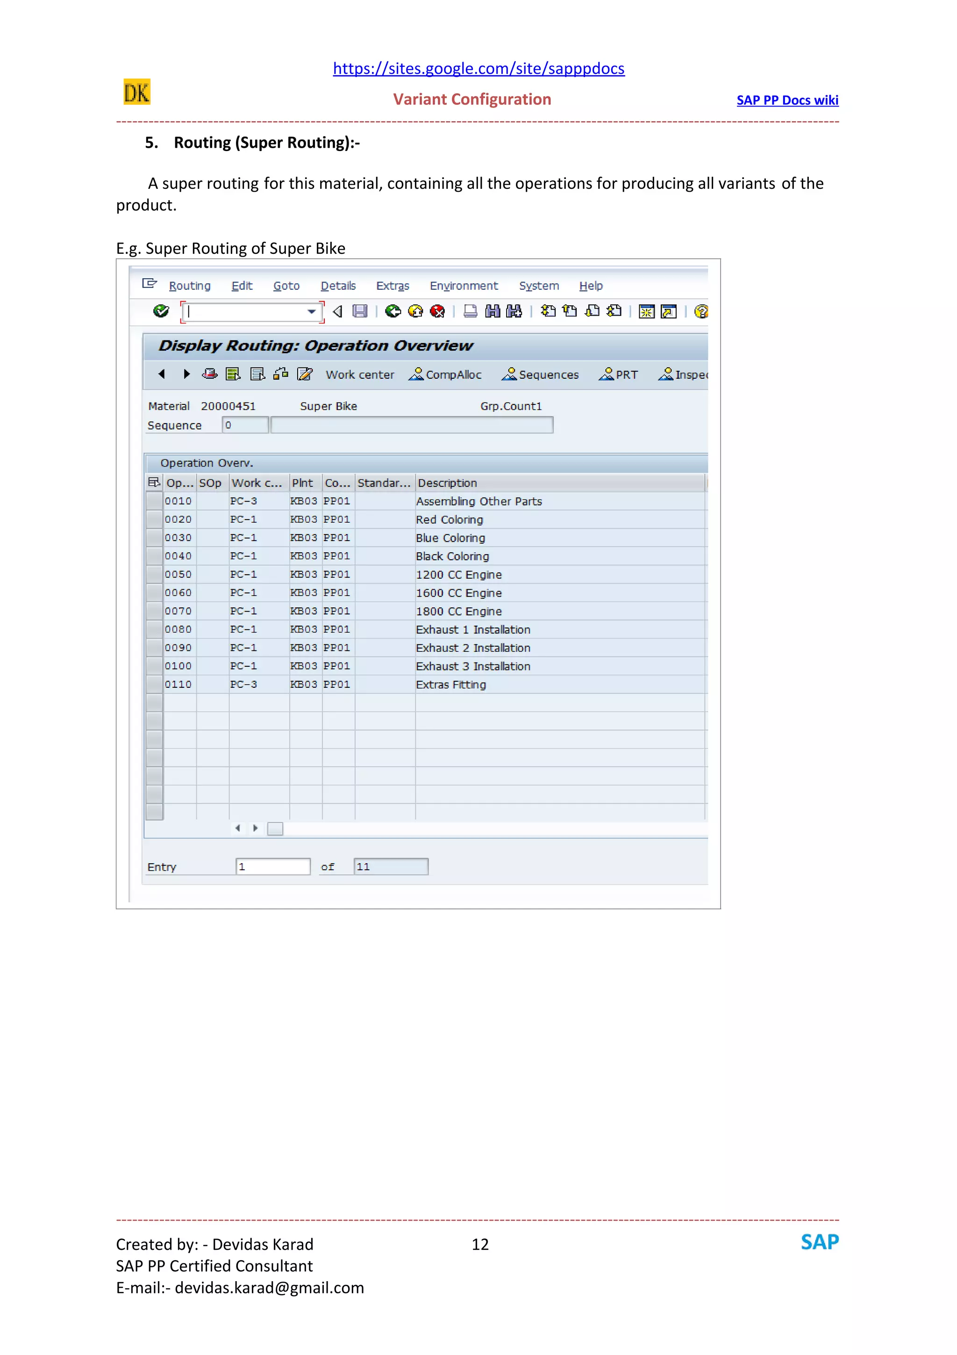The image size is (957, 1355).
Task: Click the red Cancel icon
Action: 437,311
